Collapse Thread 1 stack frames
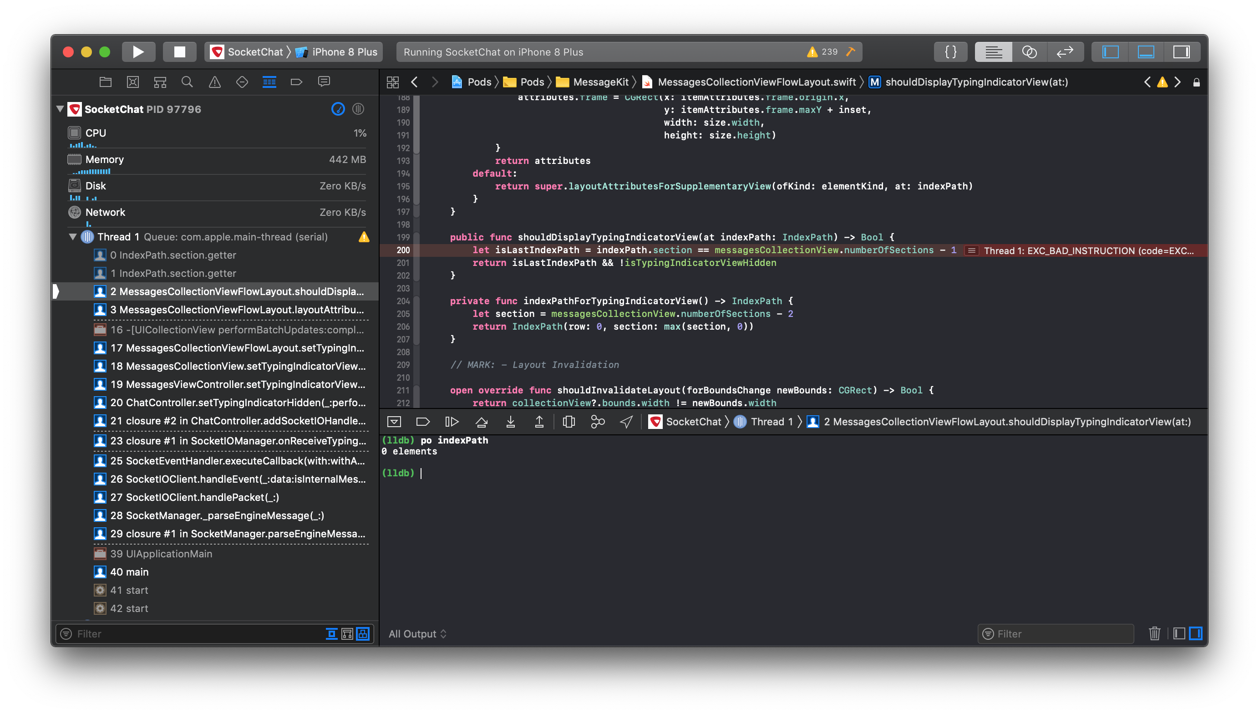The height and width of the screenshot is (714, 1259). pos(72,237)
